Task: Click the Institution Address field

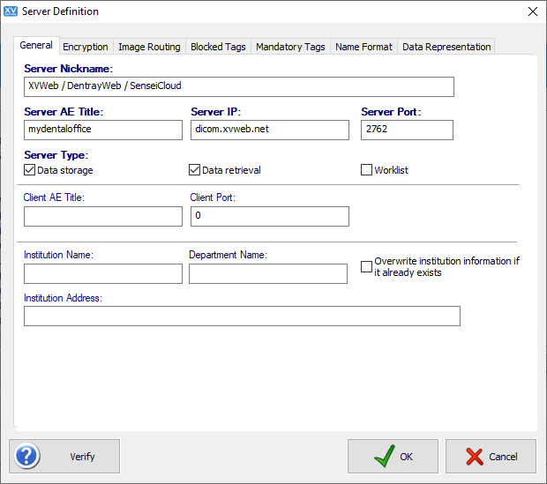Action: (242, 316)
